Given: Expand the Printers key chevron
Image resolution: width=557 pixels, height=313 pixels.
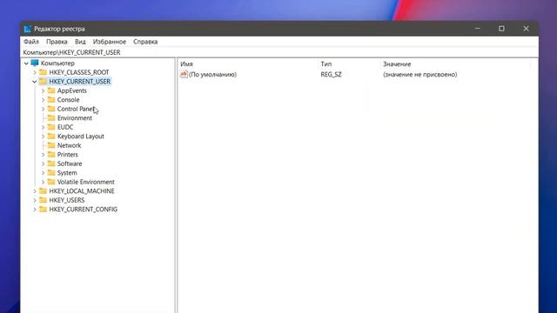Looking at the screenshot, I should point(43,155).
